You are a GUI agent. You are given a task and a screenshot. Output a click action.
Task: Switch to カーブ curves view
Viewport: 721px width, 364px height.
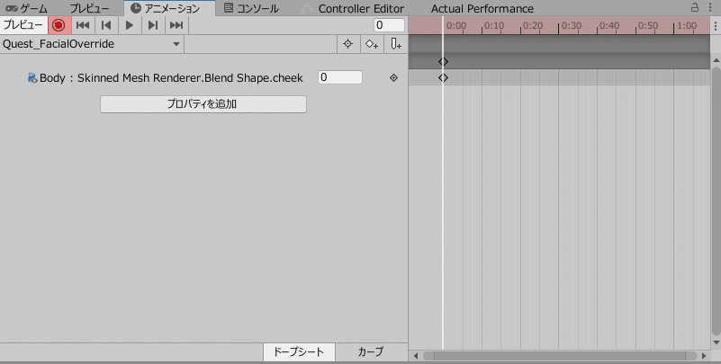coord(371,352)
